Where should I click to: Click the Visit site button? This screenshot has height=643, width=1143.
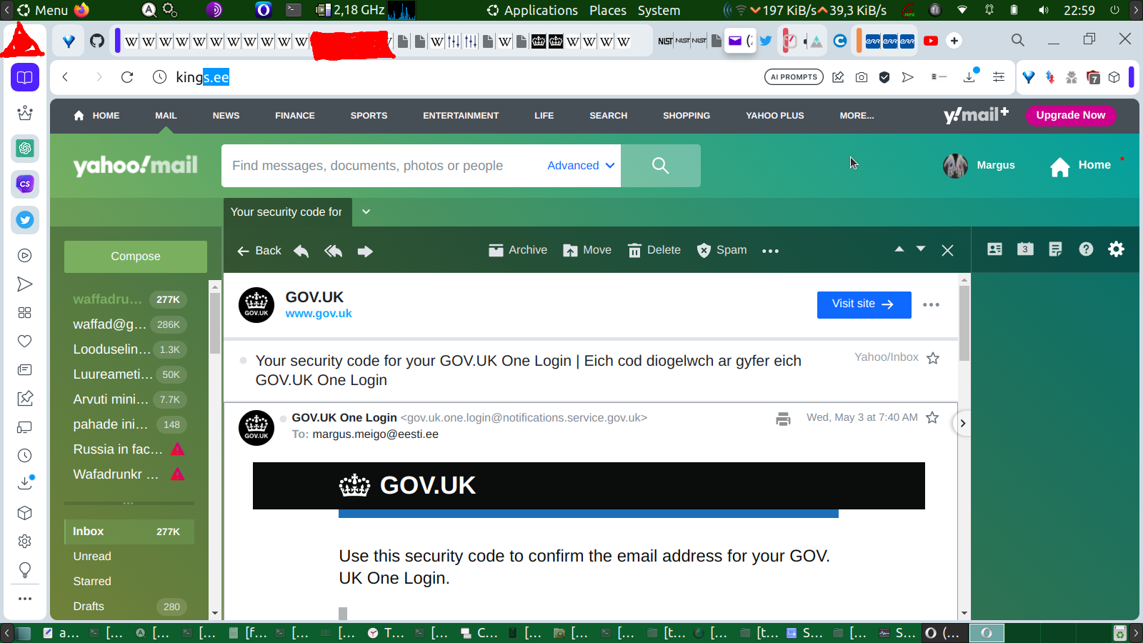pyautogui.click(x=864, y=304)
